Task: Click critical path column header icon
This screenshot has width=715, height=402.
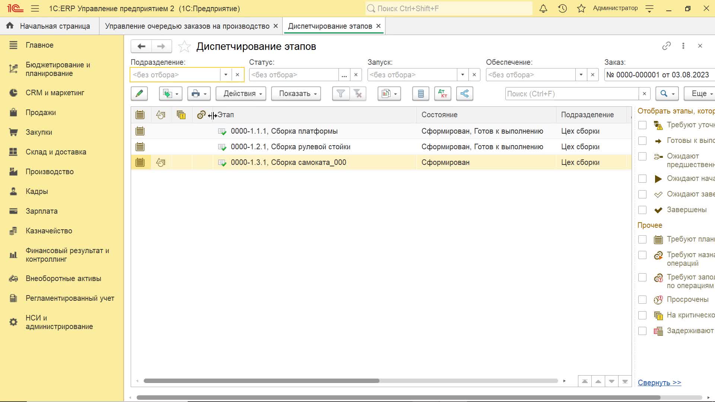Action: [181, 115]
